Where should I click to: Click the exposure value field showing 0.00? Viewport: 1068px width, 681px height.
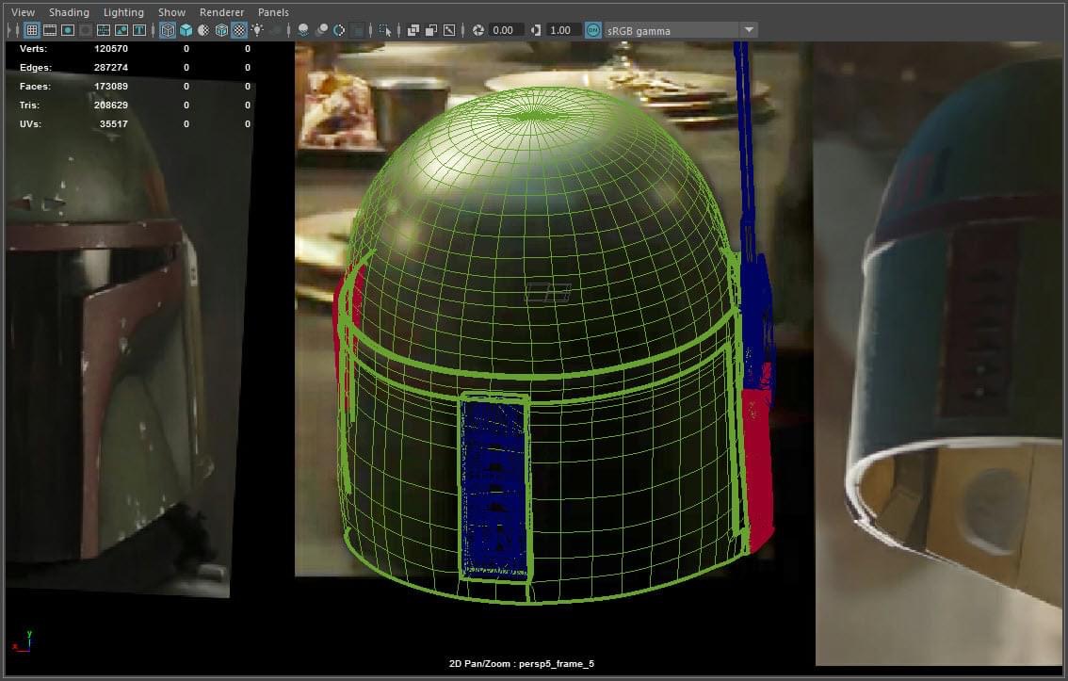pos(504,30)
